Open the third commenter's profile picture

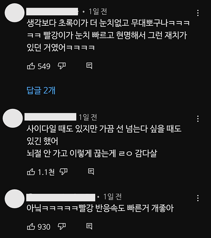(x=14, y=199)
